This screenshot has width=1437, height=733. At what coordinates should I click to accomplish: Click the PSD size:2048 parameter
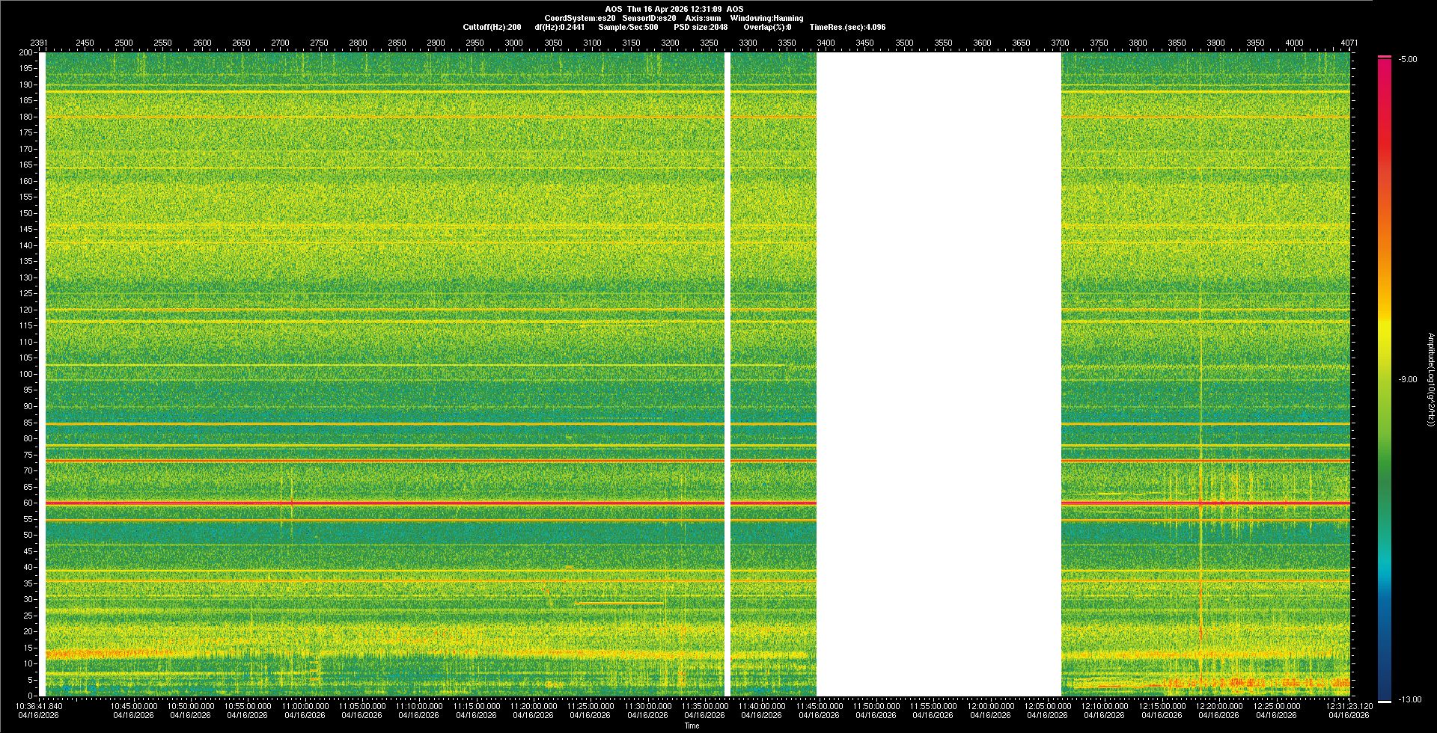click(x=701, y=27)
